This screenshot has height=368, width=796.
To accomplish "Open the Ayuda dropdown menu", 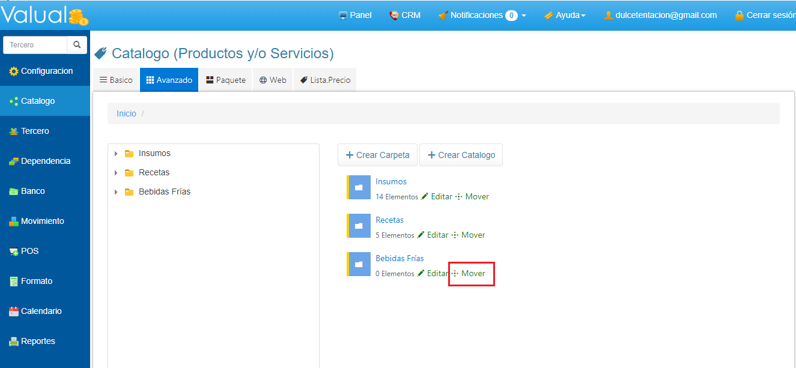I will (565, 16).
